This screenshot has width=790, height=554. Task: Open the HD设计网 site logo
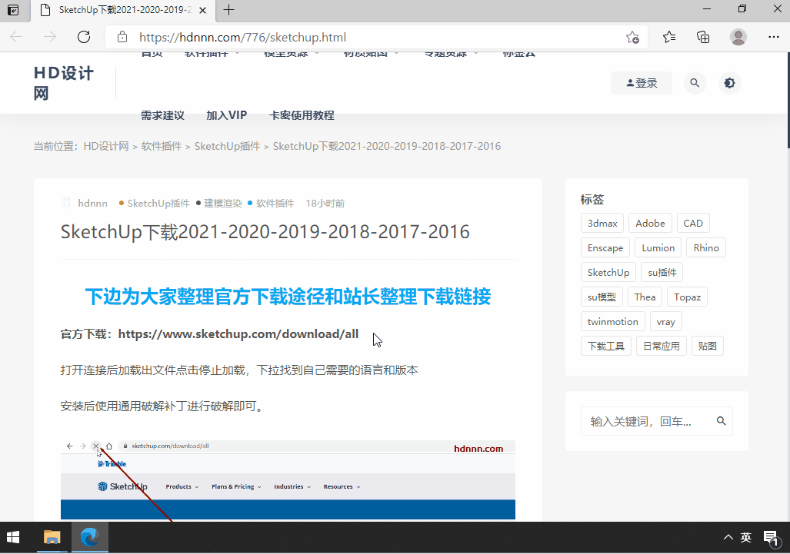coord(64,83)
